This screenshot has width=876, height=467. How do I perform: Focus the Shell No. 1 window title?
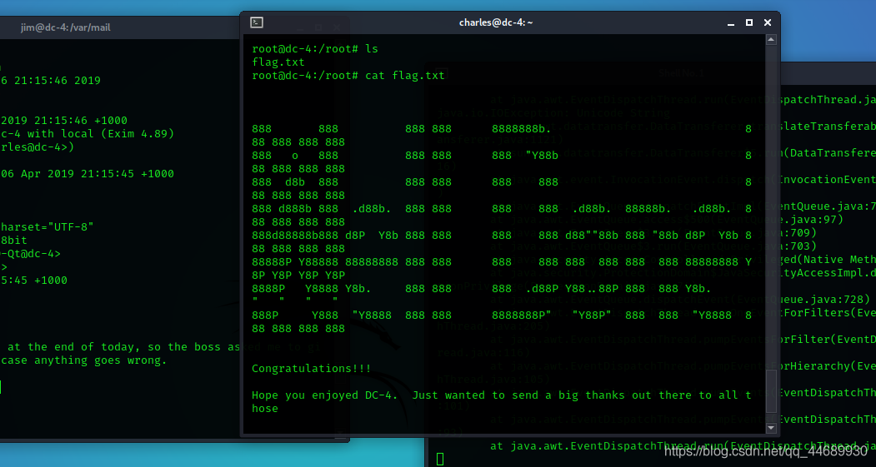pyautogui.click(x=681, y=73)
